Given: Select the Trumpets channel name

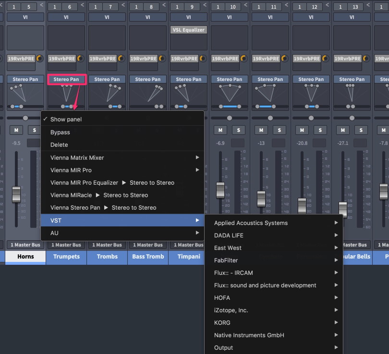Looking at the screenshot, I should 66,257.
